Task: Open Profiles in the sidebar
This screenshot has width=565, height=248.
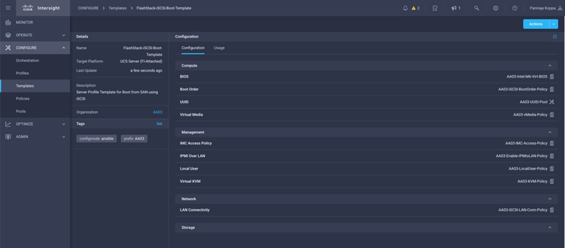Action: [x=23, y=73]
